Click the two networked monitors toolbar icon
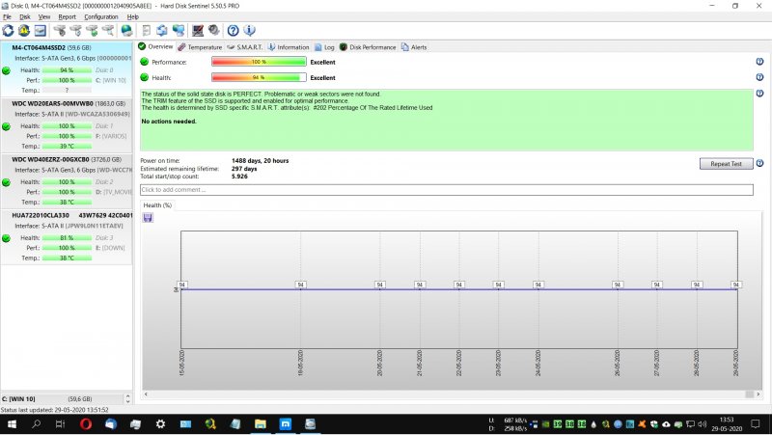 click(179, 31)
